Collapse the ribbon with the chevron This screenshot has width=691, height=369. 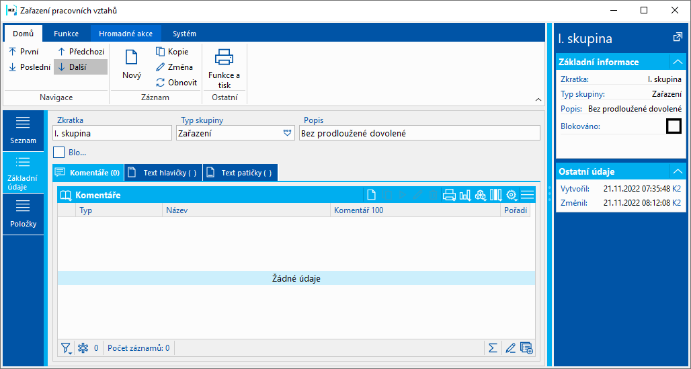[538, 100]
